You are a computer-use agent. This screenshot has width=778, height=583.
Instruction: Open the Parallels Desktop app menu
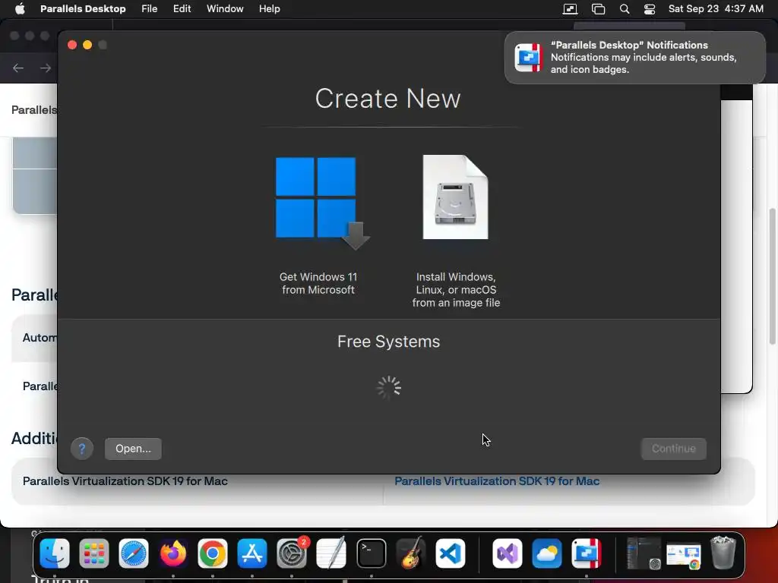(x=83, y=9)
